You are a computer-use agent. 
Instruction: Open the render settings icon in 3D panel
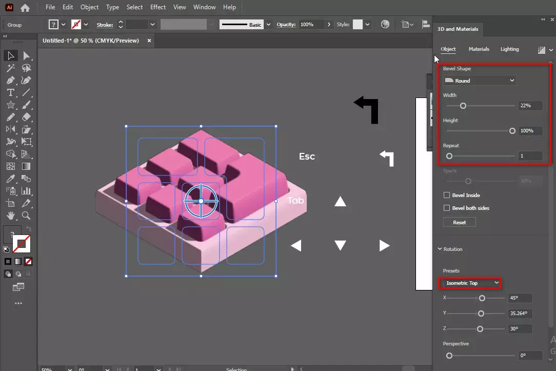pyautogui.click(x=542, y=49)
